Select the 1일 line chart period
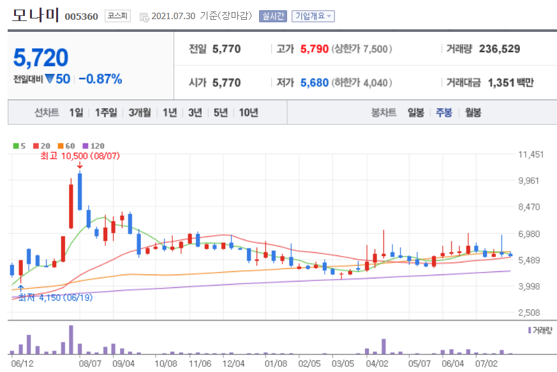The height and width of the screenshot is (372, 557). coord(76,113)
